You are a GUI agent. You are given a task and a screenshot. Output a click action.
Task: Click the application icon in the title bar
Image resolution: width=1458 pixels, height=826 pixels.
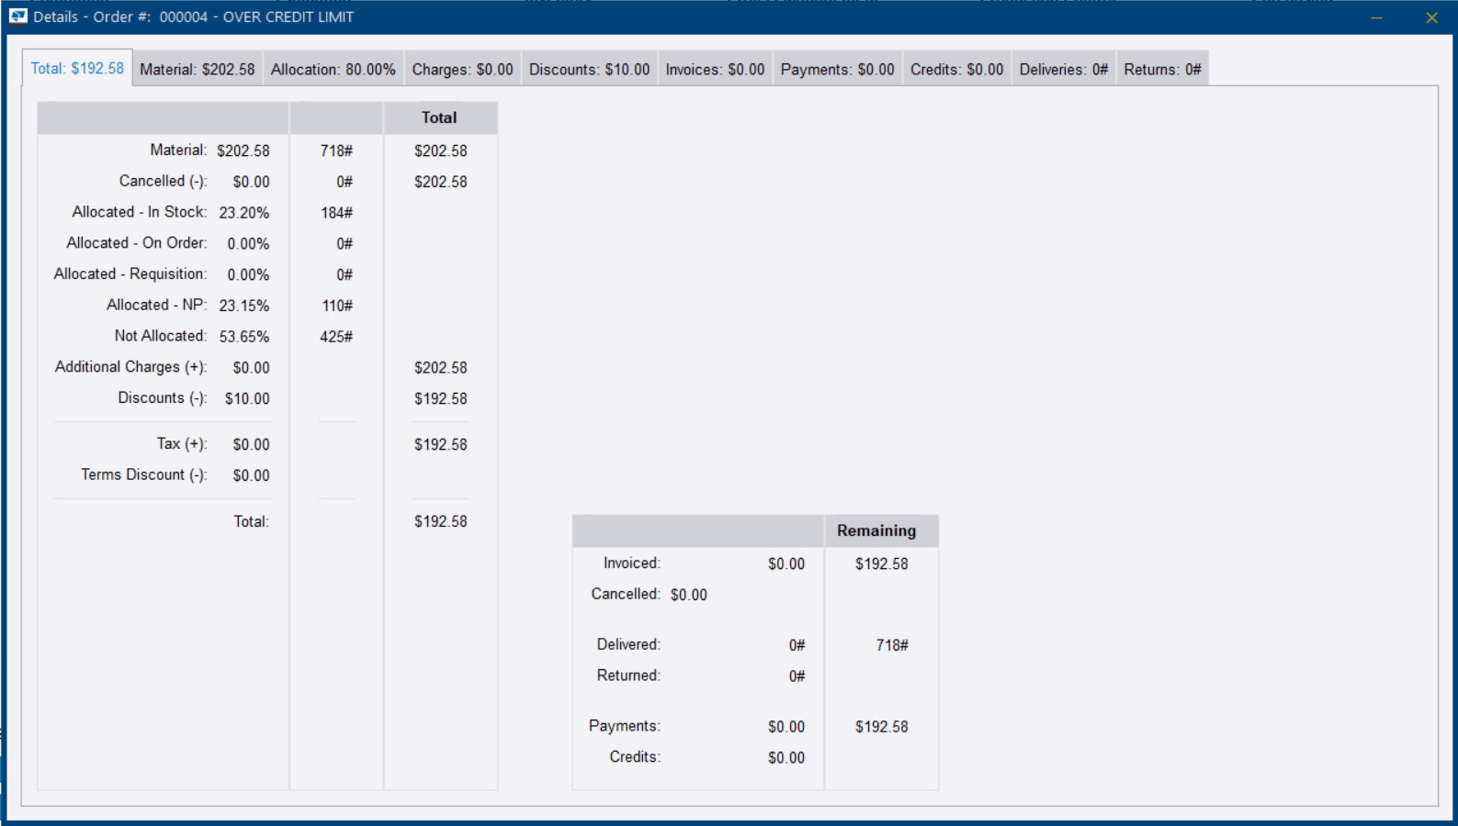(x=18, y=17)
